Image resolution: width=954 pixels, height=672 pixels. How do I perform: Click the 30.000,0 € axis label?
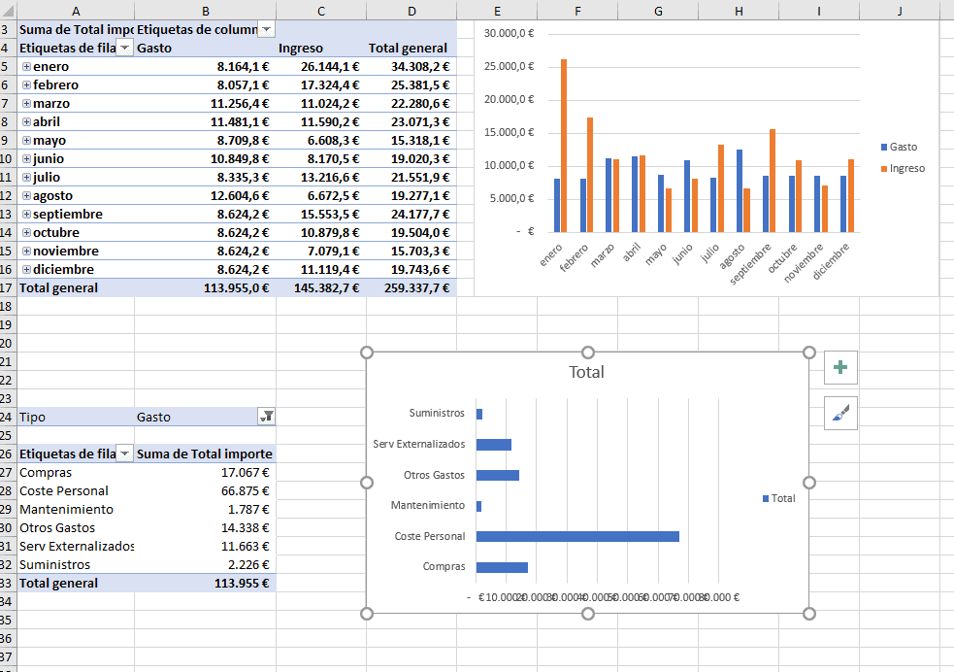509,33
